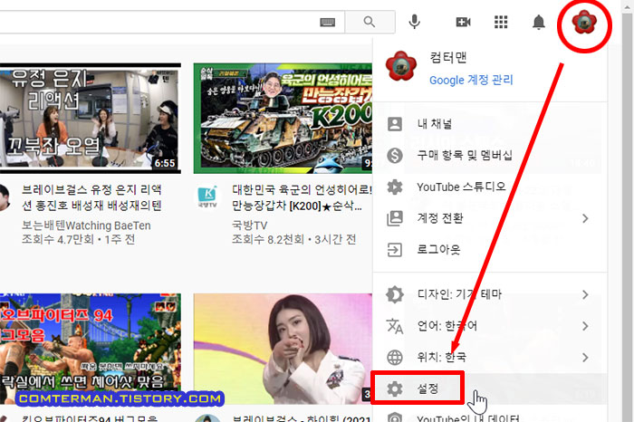
Task: Open the on-screen keyboard in search box
Action: pyautogui.click(x=327, y=23)
